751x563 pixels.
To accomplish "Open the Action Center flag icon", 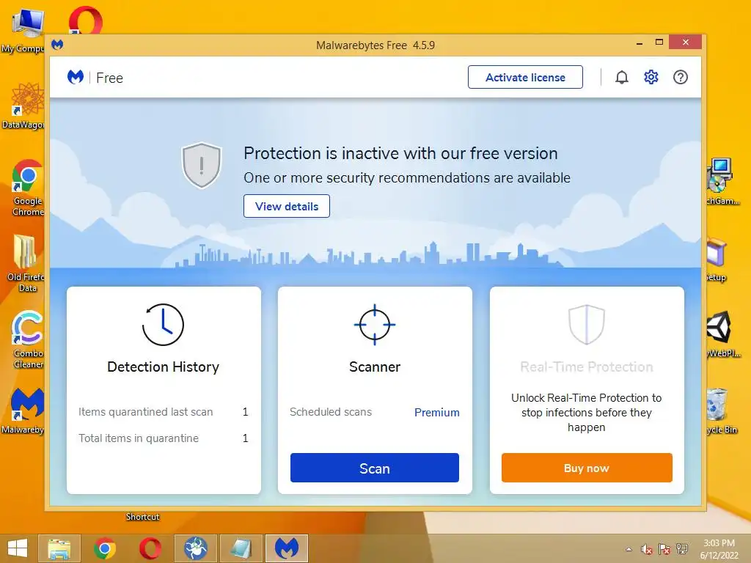I will click(664, 549).
